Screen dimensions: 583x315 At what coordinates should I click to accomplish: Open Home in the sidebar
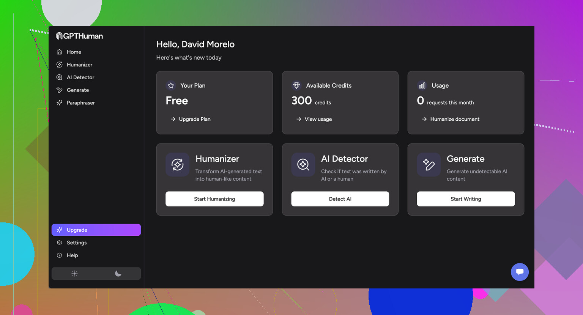[74, 52]
